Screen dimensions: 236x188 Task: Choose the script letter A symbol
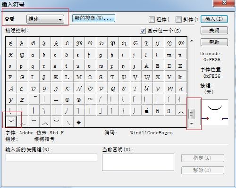[x=11, y=89]
